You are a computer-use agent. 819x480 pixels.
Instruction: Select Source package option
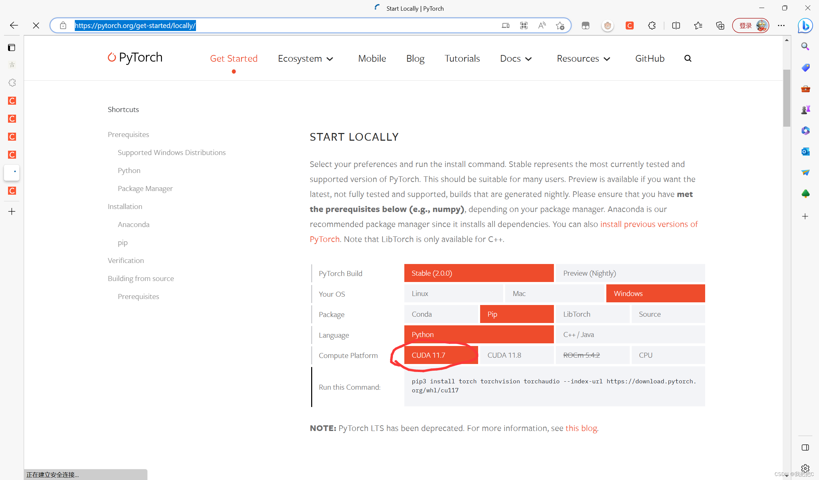(x=668, y=314)
